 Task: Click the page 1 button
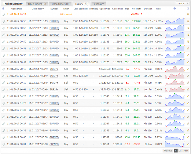[176, 151]
